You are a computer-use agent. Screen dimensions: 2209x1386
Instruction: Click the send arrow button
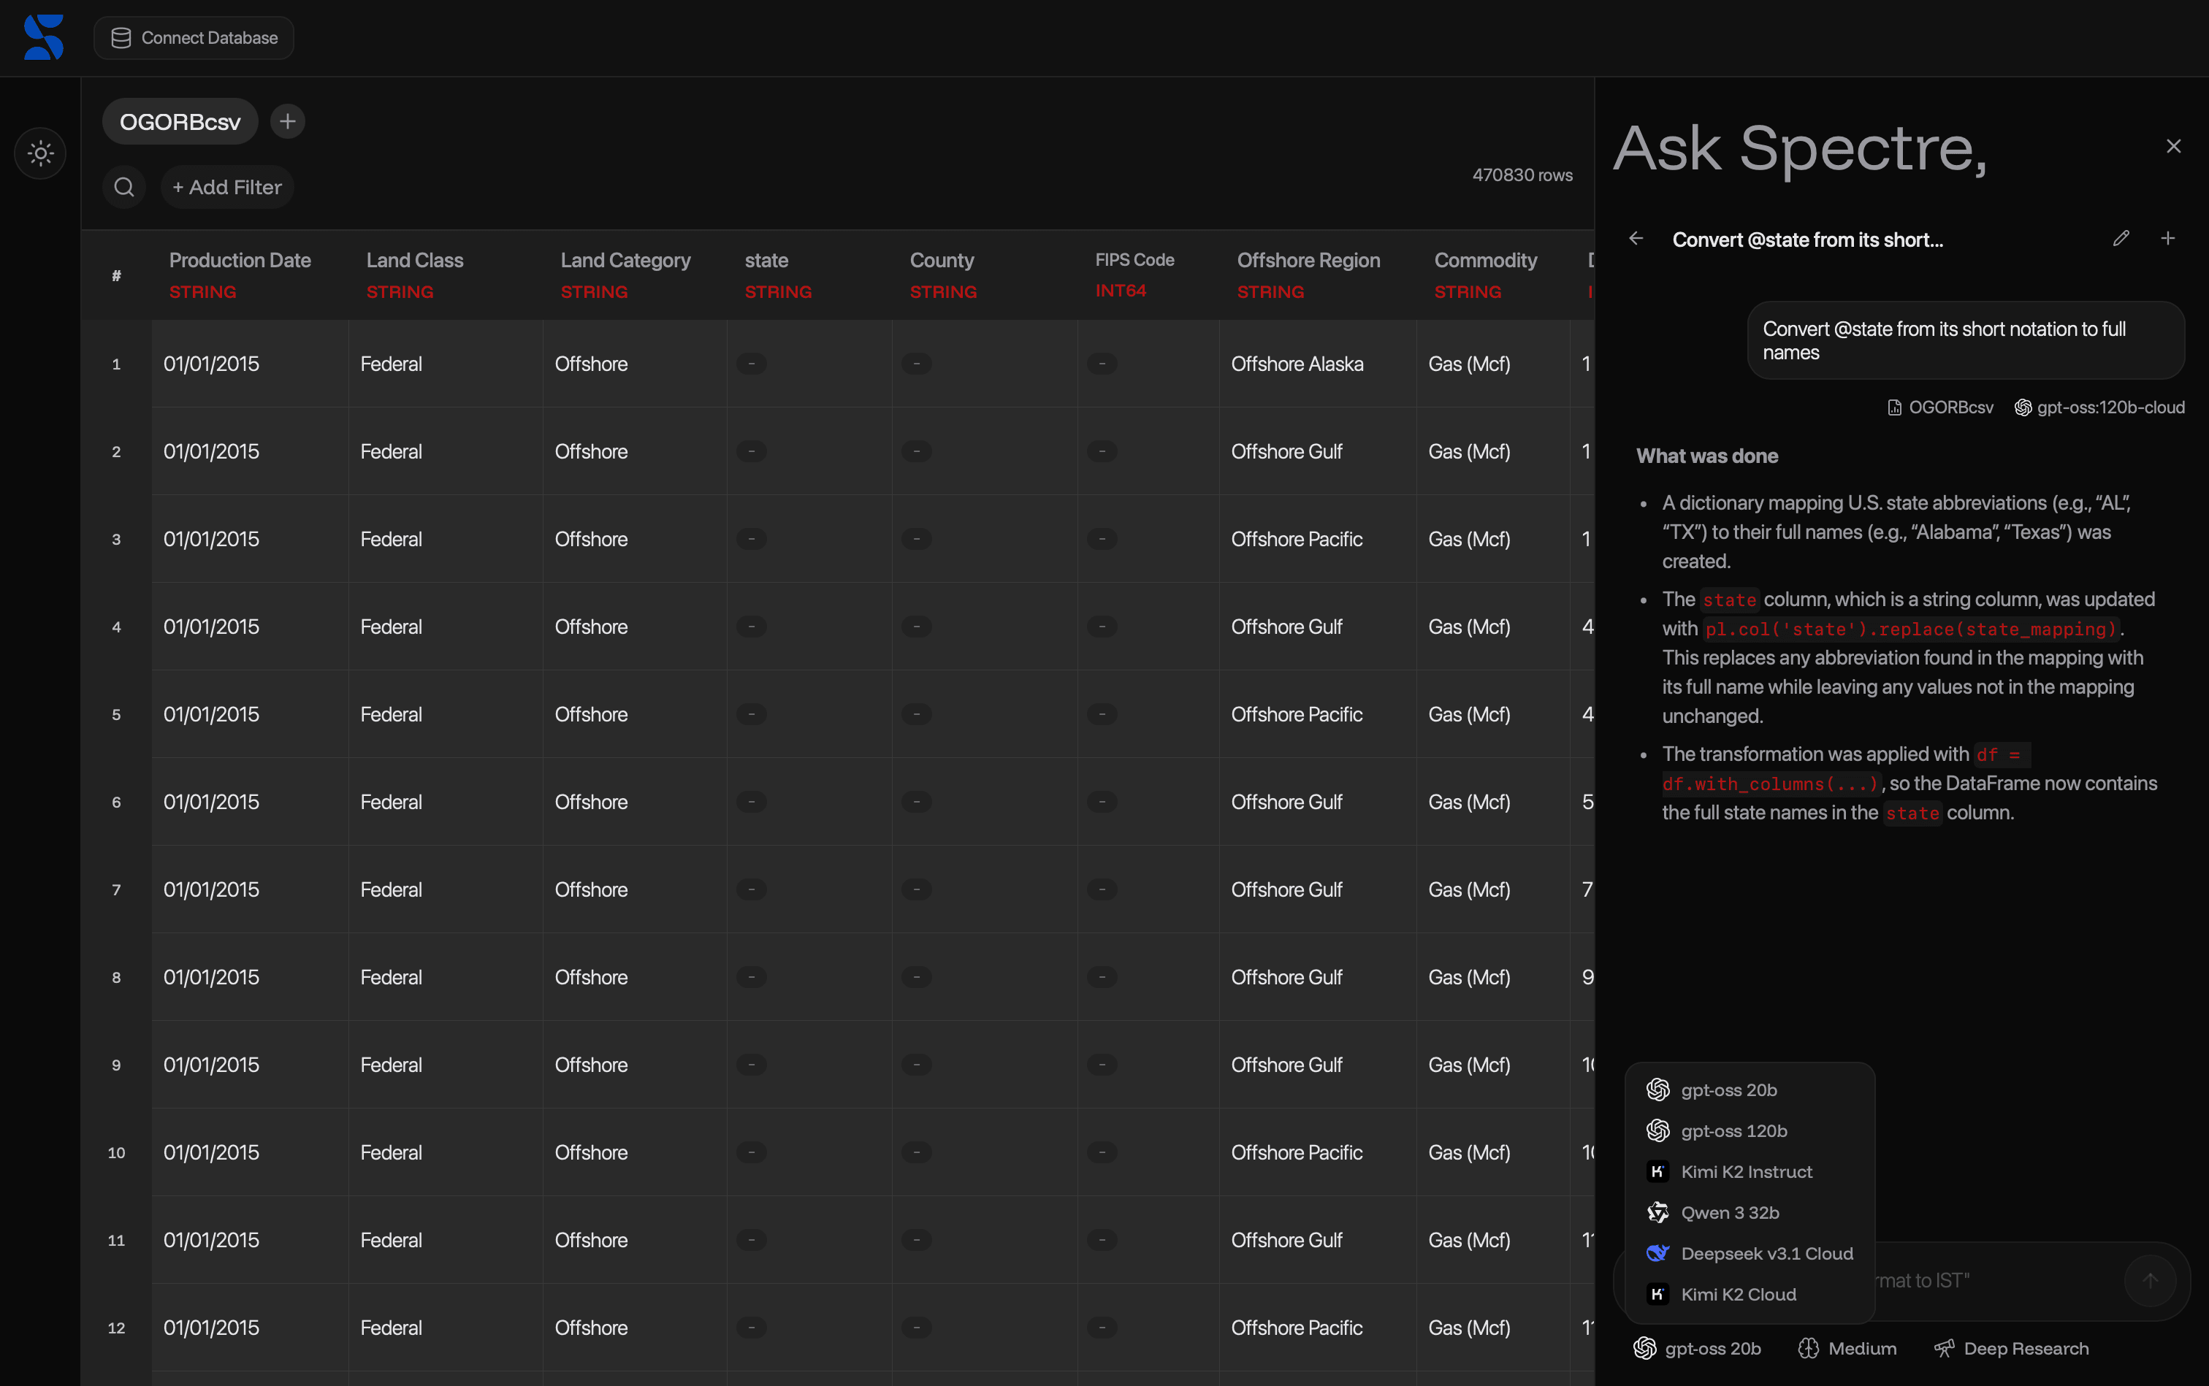pyautogui.click(x=2149, y=1281)
